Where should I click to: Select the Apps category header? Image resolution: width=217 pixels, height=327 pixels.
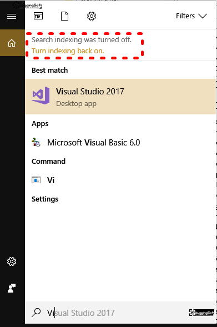(40, 124)
